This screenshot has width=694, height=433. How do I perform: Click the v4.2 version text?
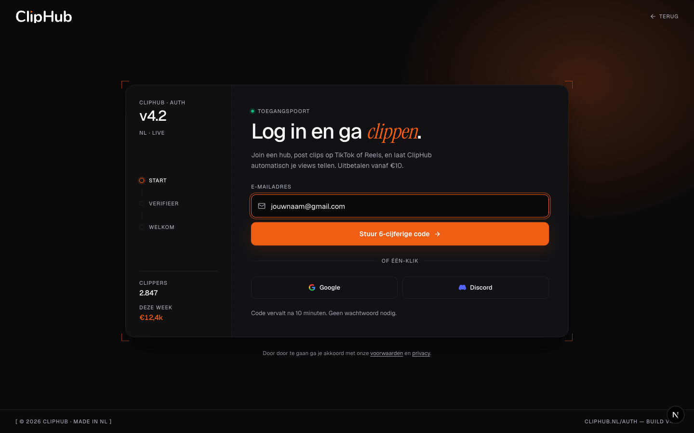(x=153, y=116)
